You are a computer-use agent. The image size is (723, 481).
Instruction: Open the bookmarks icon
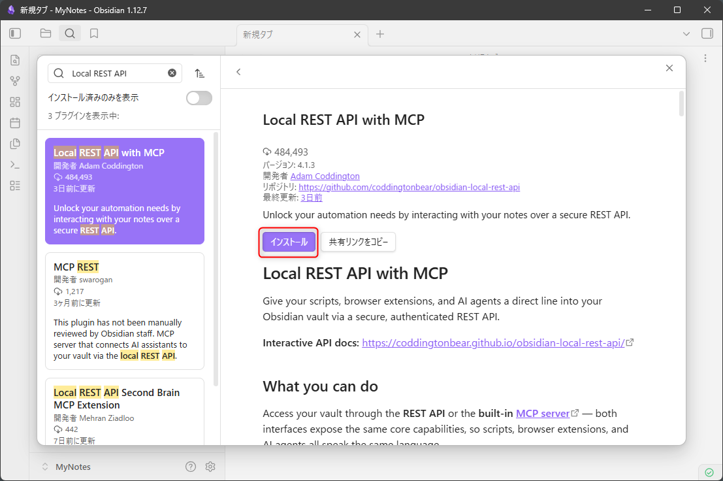coord(94,33)
